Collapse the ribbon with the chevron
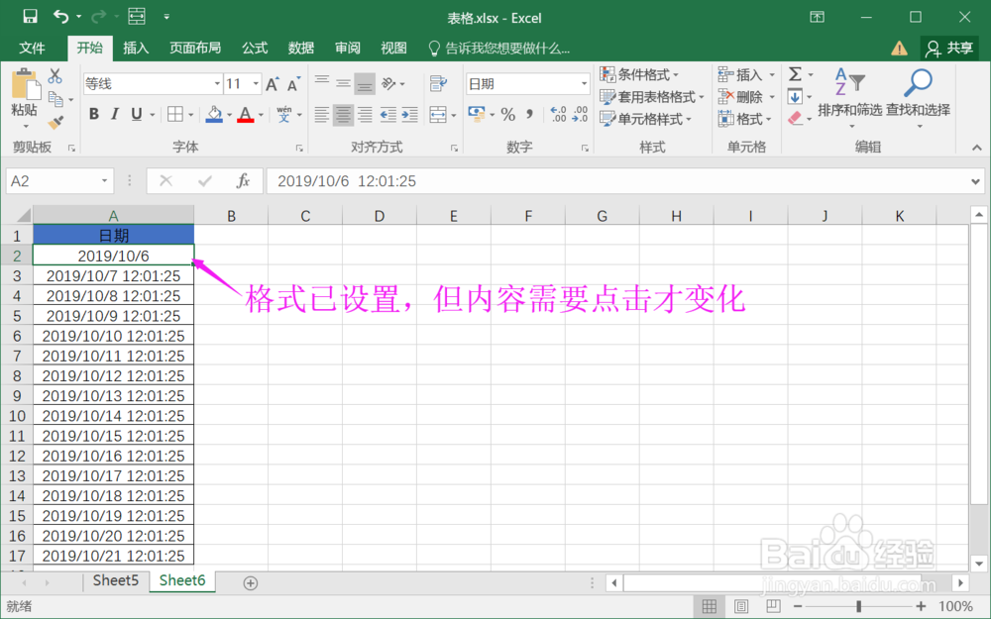This screenshot has width=991, height=619. tap(977, 148)
